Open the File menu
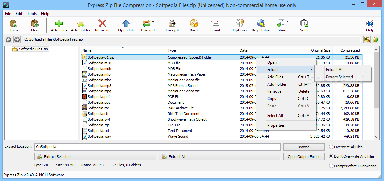 point(8,14)
